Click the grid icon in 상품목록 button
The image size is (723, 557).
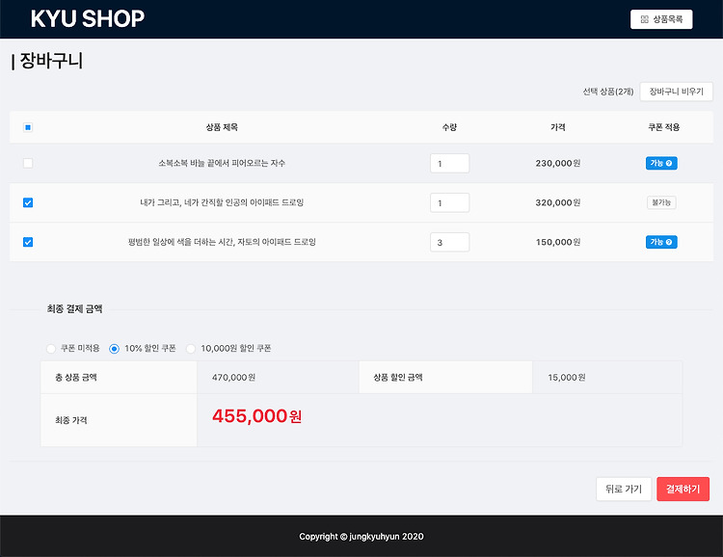[x=645, y=19]
